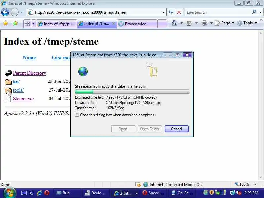Click the disabled Open button in download dialog
This screenshot has width=264, height=198.
(x=123, y=129)
